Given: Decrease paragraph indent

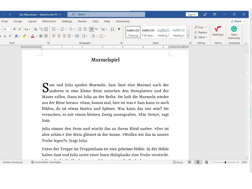Looking at the screenshot, I should pyautogui.click(x=80, y=29).
